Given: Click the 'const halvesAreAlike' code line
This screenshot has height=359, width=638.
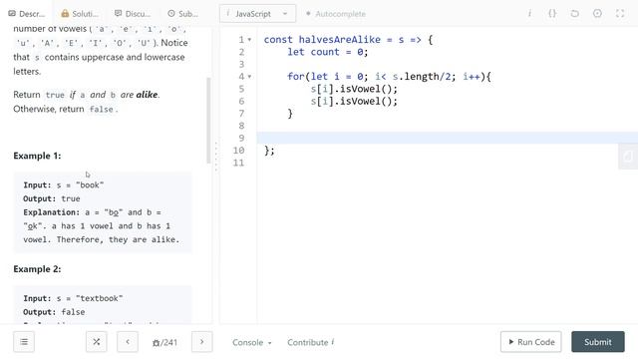Looking at the screenshot, I should click(x=348, y=40).
